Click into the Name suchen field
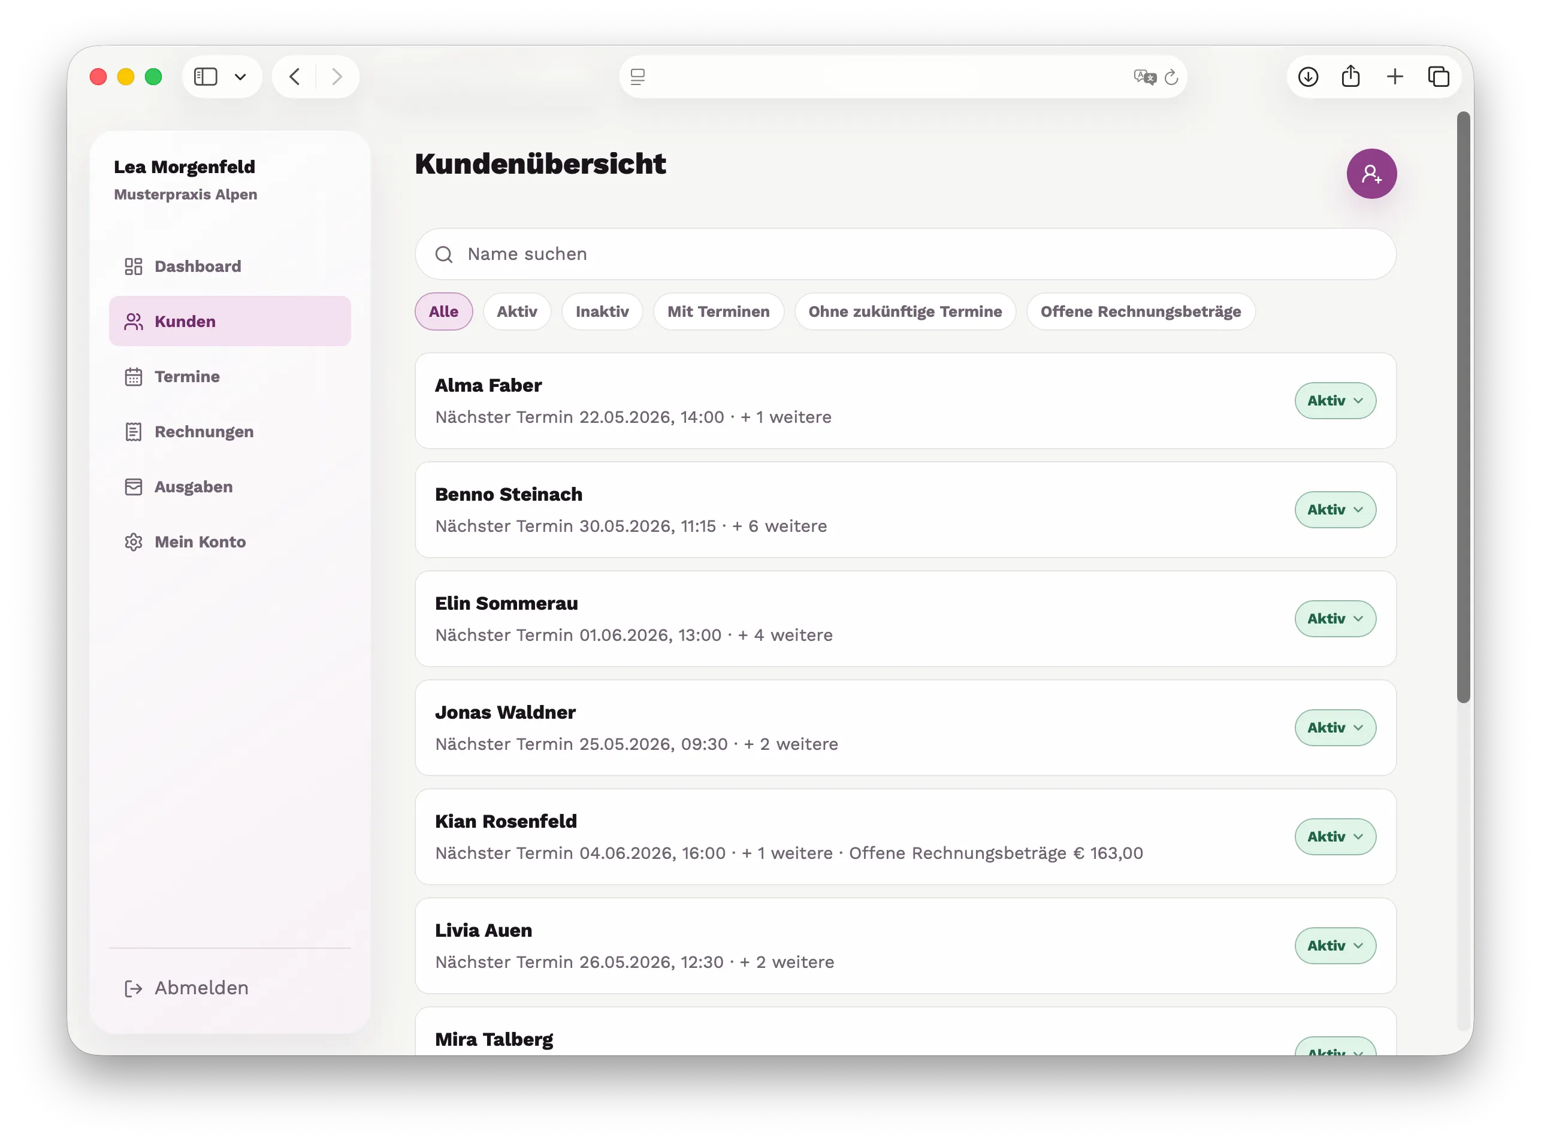The height and width of the screenshot is (1144, 1541). (x=905, y=254)
